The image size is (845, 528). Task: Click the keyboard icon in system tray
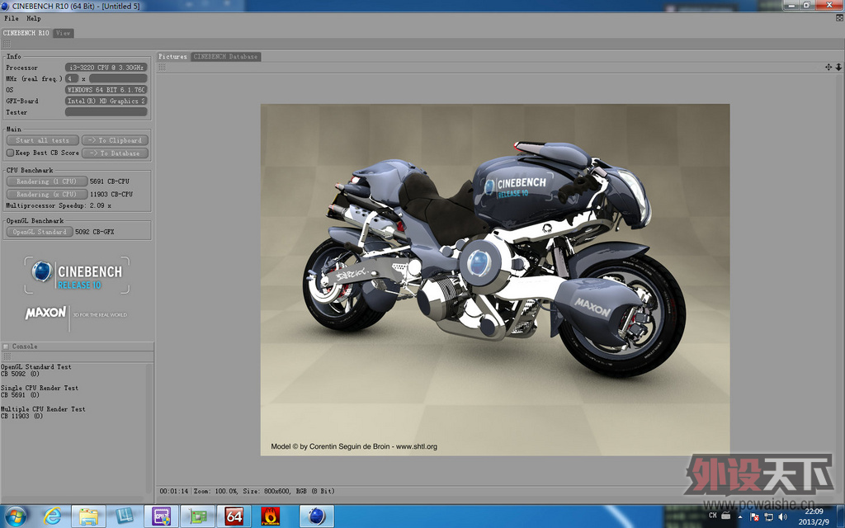click(726, 516)
